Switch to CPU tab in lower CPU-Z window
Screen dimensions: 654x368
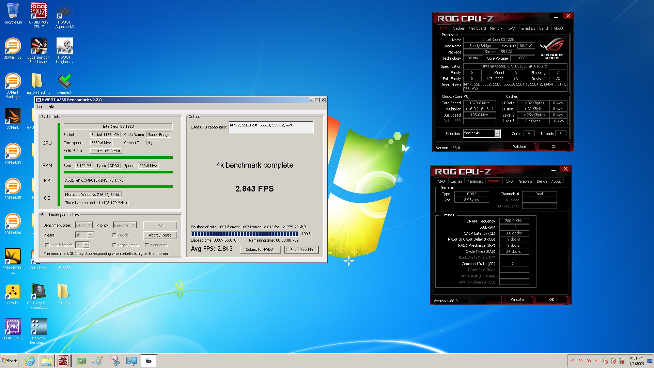[x=441, y=181]
